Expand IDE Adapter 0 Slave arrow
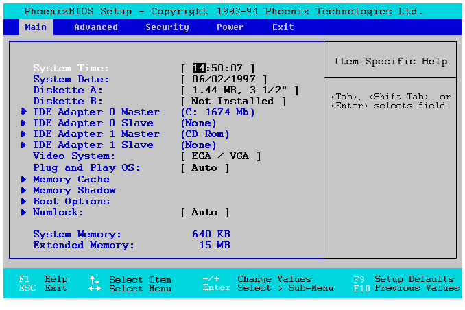Screen dimensions: 465x310 (x=25, y=123)
